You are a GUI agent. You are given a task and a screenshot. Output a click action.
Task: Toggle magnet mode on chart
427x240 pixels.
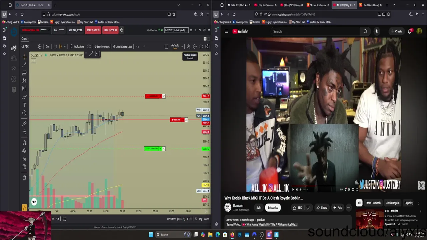(24, 143)
